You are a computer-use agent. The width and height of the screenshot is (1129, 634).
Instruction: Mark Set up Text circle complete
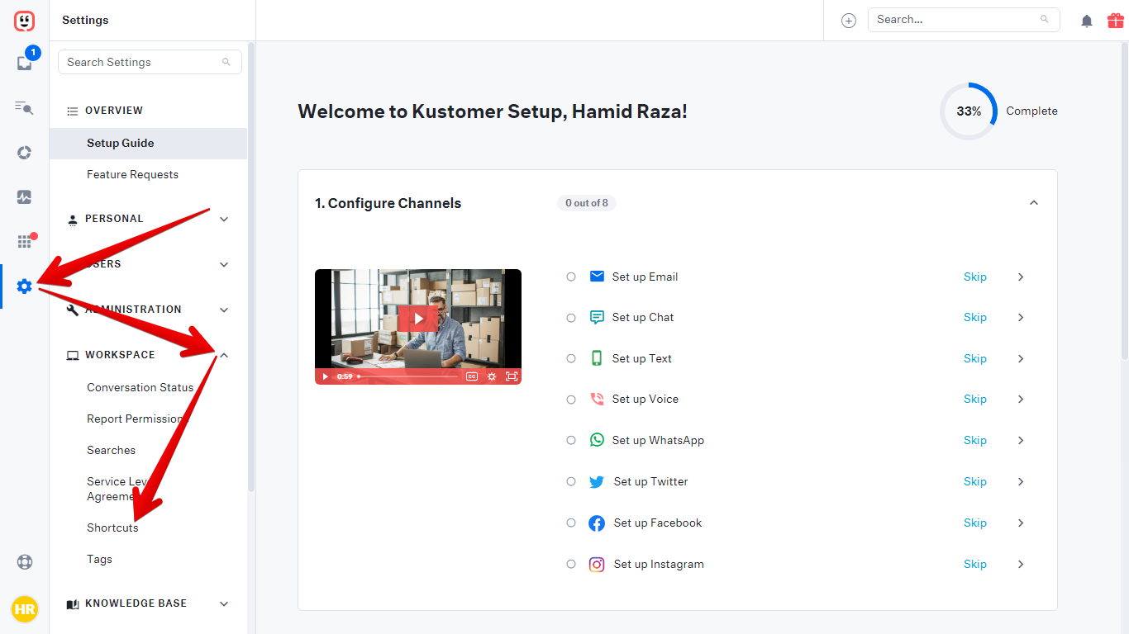(571, 358)
